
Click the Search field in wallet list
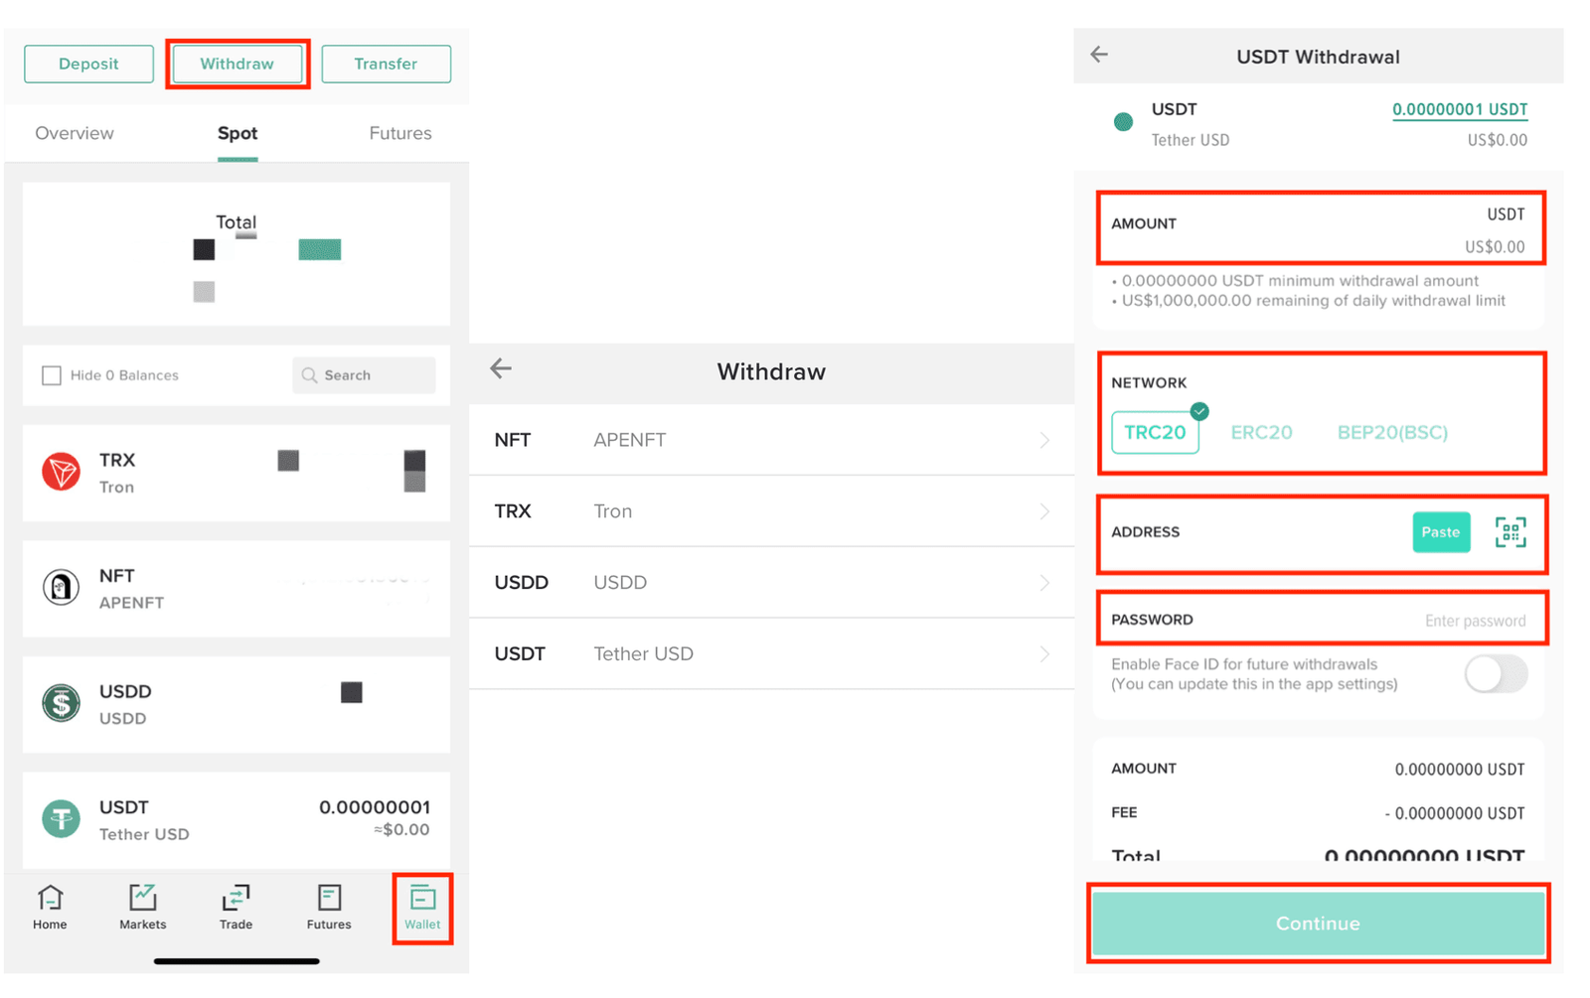click(x=364, y=375)
